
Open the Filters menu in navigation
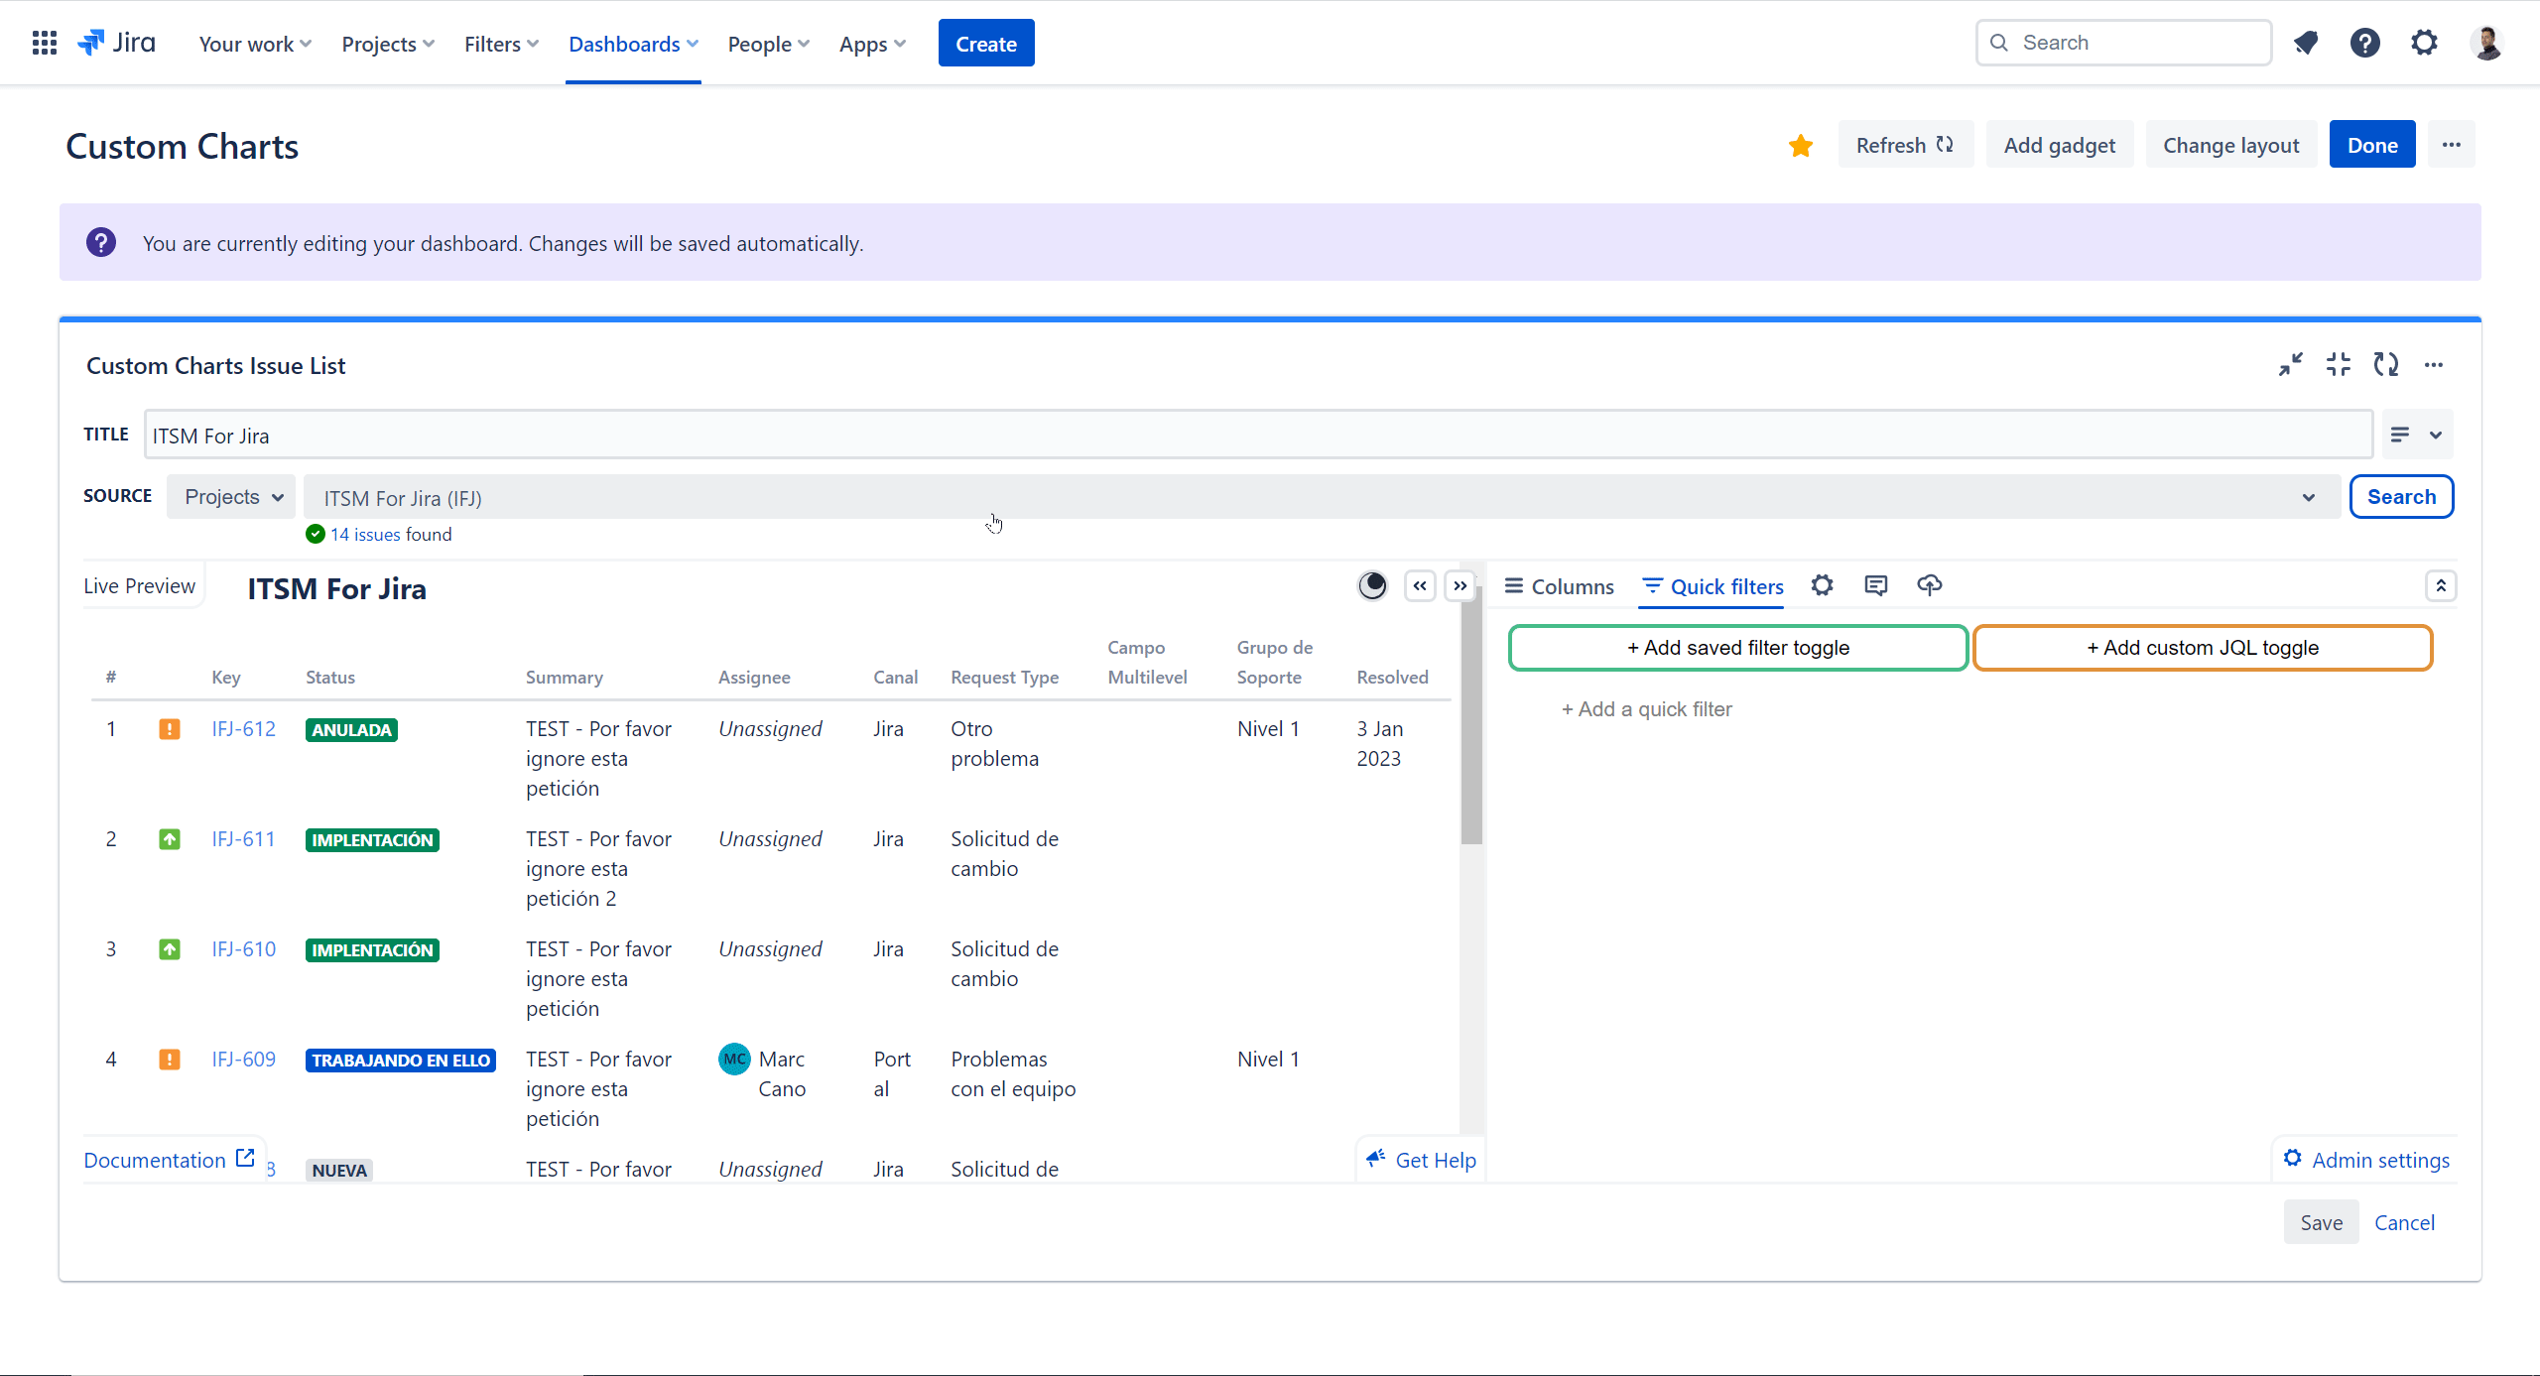tap(501, 44)
